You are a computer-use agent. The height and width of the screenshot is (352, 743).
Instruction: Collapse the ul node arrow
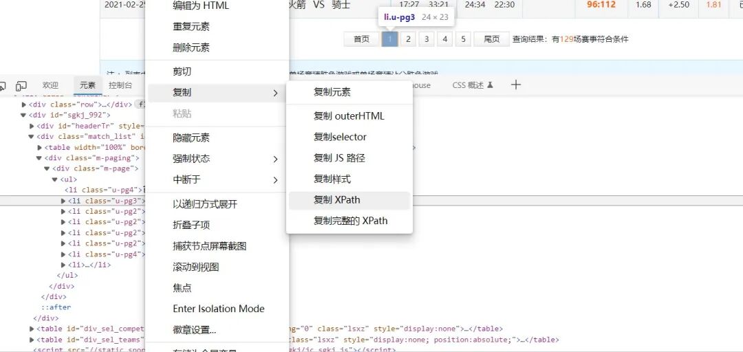point(55,179)
